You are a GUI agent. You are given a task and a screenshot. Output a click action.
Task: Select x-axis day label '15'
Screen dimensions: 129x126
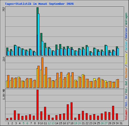point(60,123)
